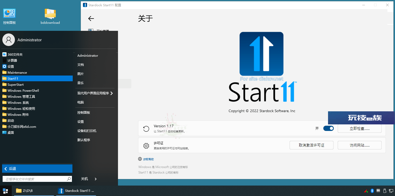Expand the SuperStart folder
This screenshot has width=395, height=196.
coord(37,84)
